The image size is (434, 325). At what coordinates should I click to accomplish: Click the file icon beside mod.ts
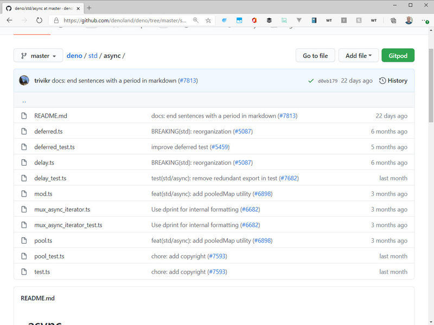coord(24,193)
